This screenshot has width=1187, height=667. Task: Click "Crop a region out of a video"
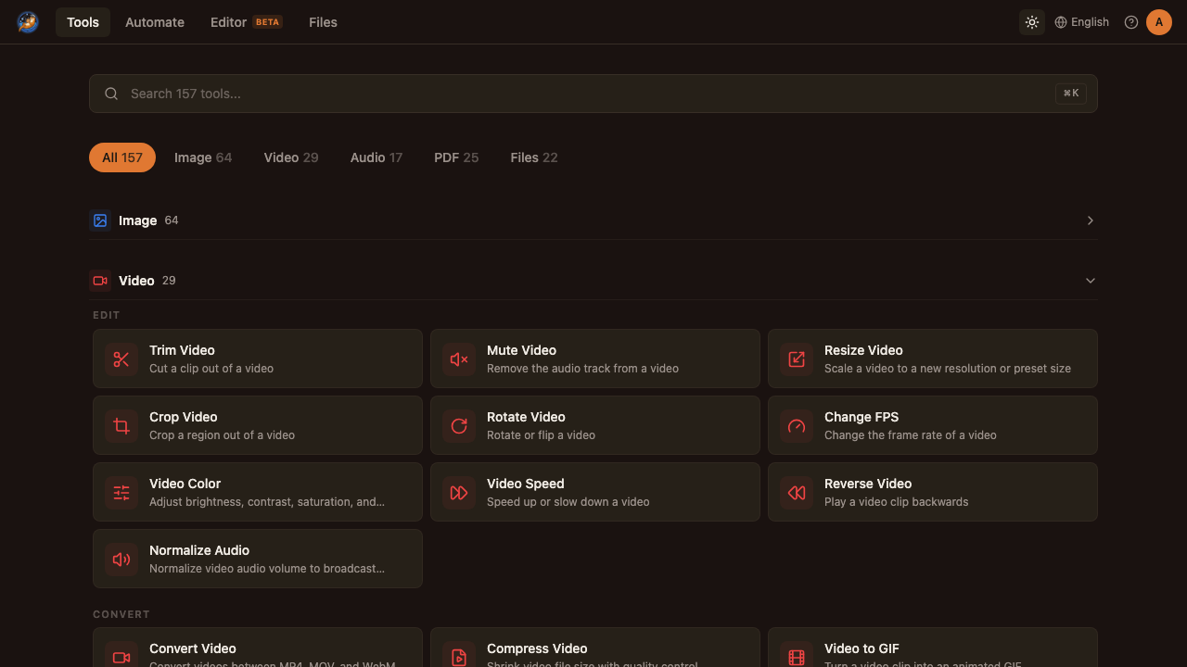coord(222,435)
